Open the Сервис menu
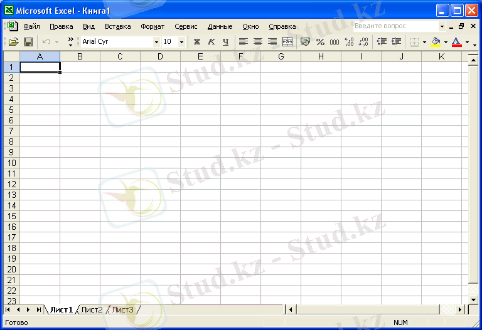The width and height of the screenshot is (482, 330). 186,26
